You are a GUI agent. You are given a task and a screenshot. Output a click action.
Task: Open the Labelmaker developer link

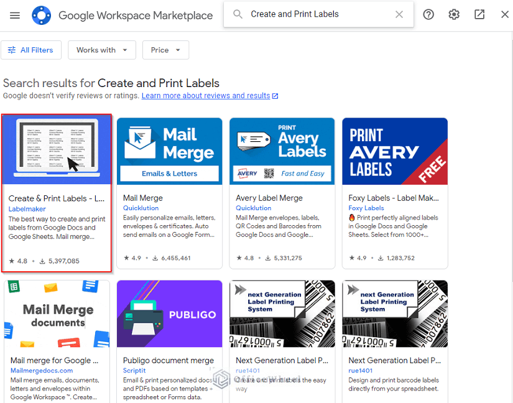coord(27,209)
